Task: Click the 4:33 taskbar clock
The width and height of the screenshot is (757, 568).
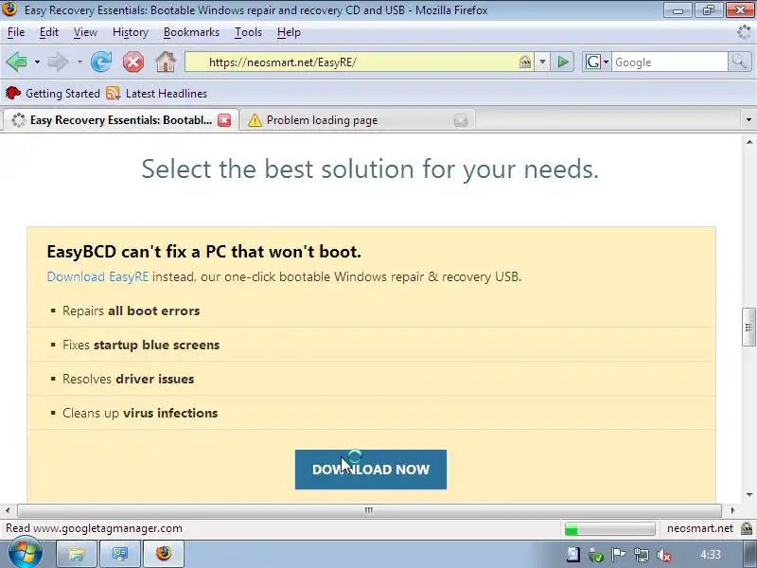Action: tap(711, 555)
